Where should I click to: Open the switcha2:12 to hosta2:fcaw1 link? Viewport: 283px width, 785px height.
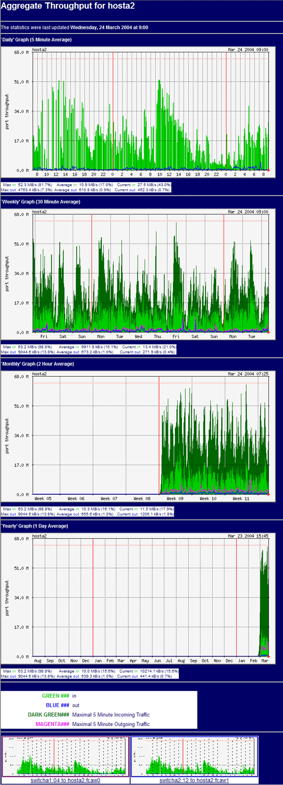194,780
